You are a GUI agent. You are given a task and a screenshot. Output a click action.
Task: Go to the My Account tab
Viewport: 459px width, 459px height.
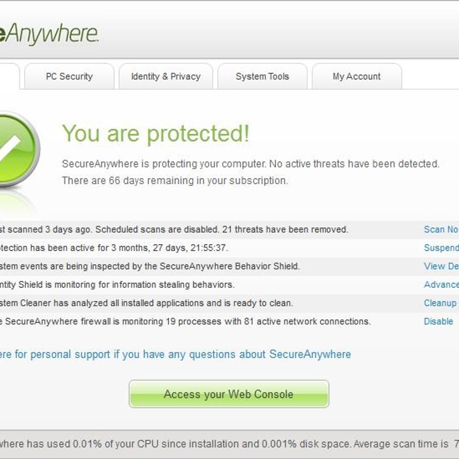[357, 76]
